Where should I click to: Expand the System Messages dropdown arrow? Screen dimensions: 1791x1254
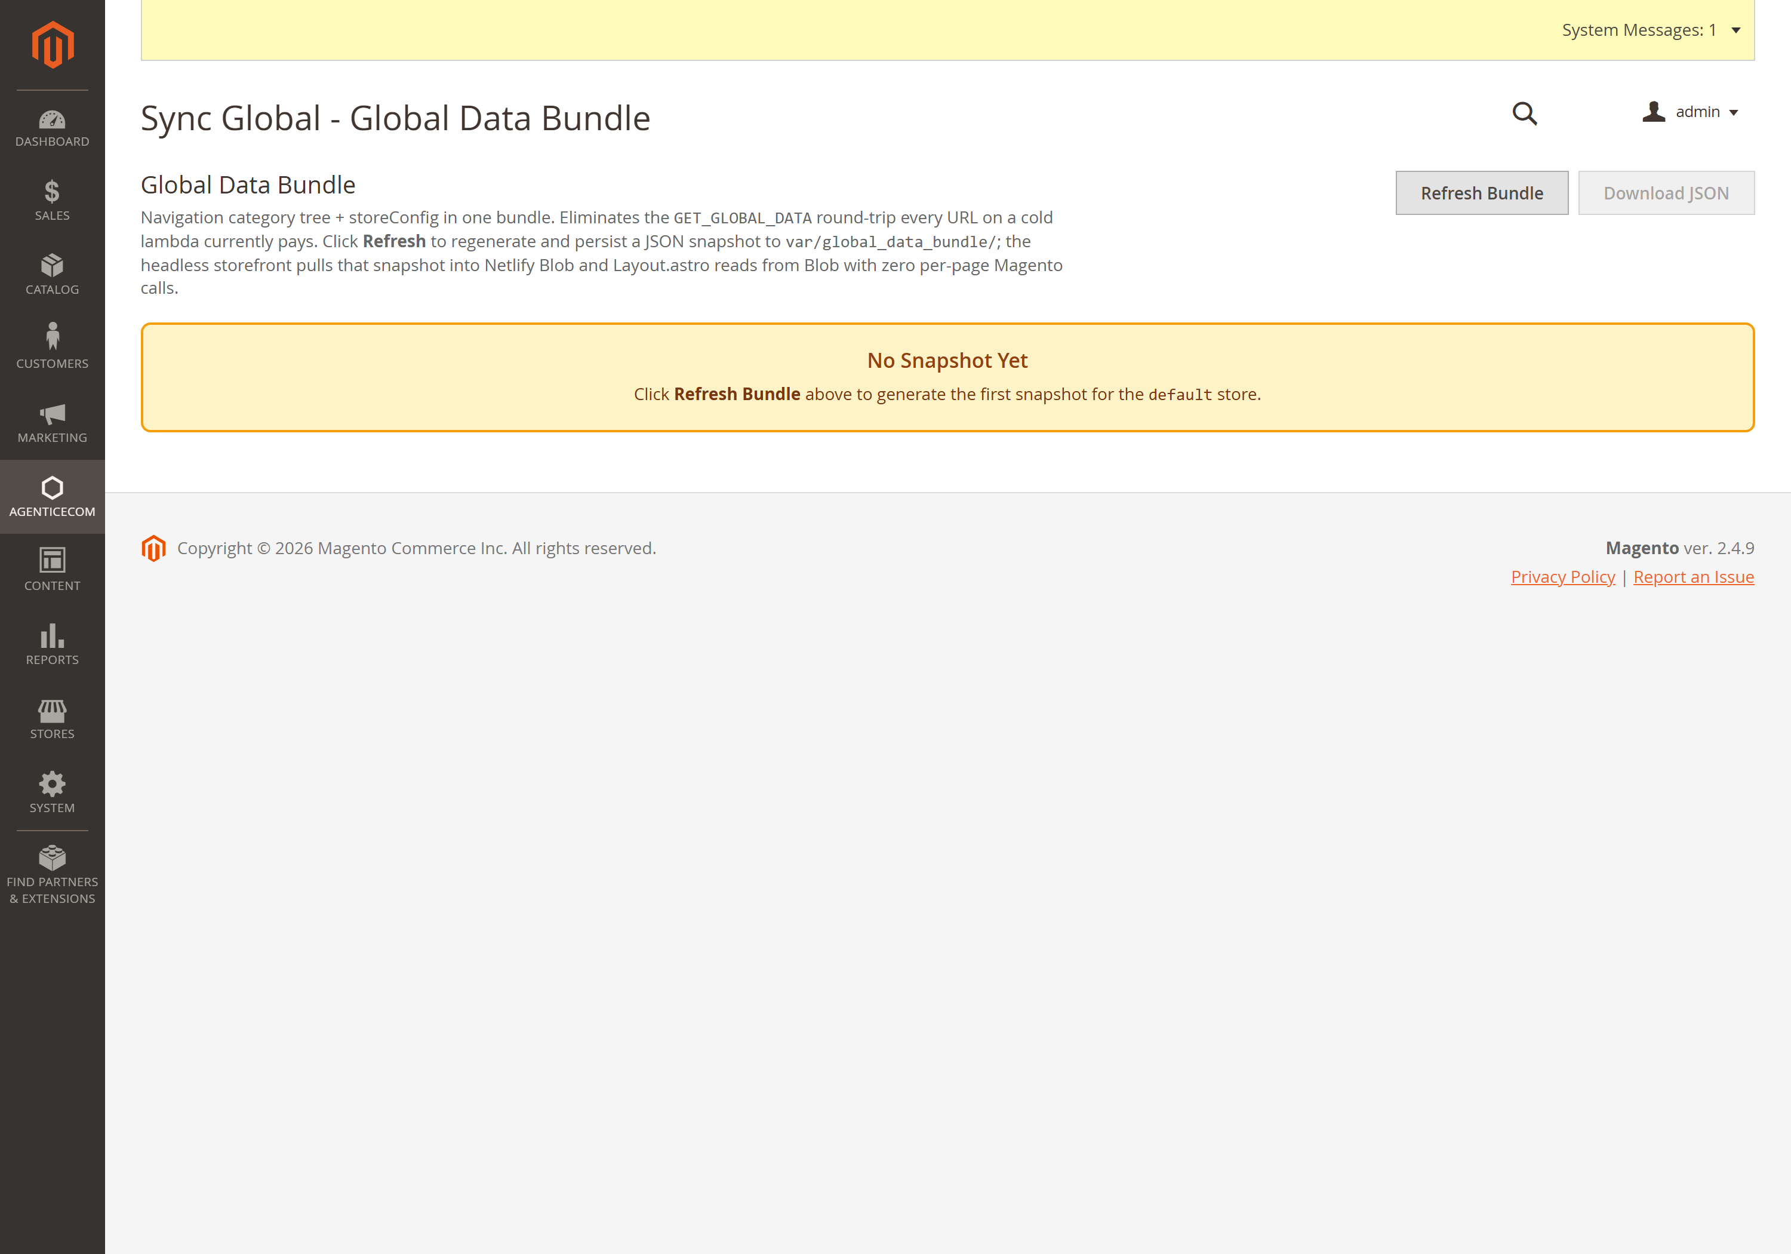tap(1735, 30)
